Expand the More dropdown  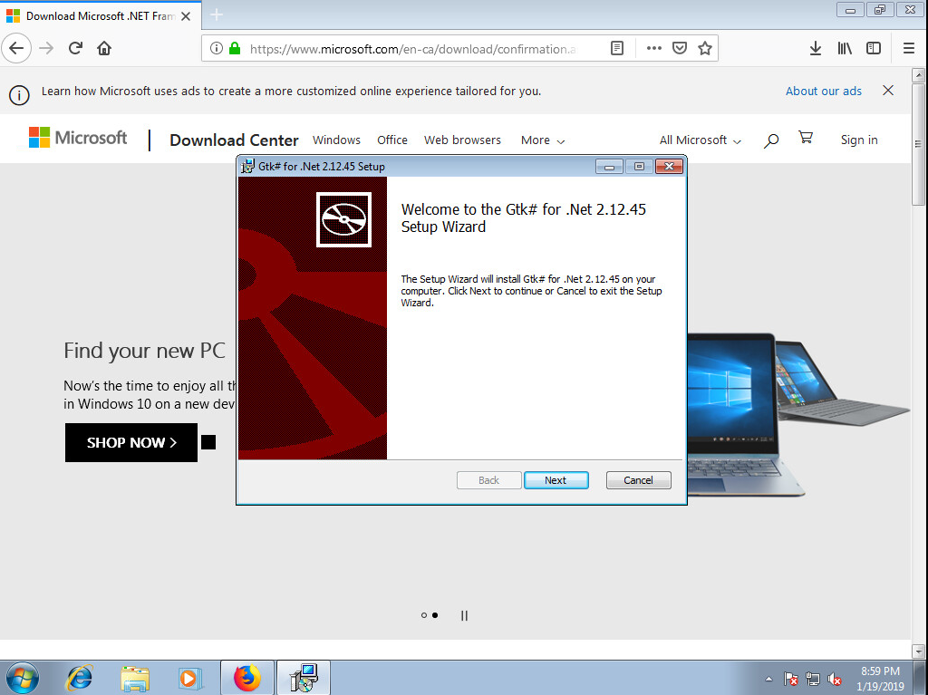click(x=543, y=140)
